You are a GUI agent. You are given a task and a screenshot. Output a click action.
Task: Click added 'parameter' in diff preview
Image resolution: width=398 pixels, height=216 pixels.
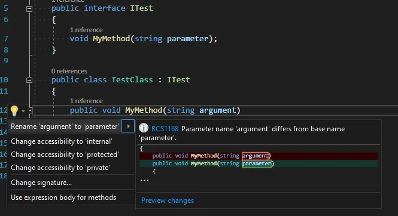(257, 163)
